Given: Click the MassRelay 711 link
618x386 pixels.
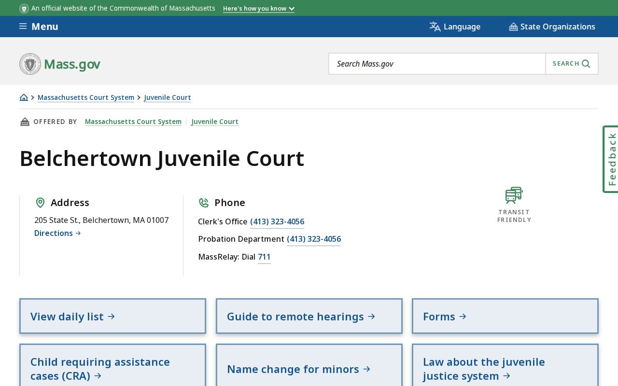Looking at the screenshot, I should 264,257.
